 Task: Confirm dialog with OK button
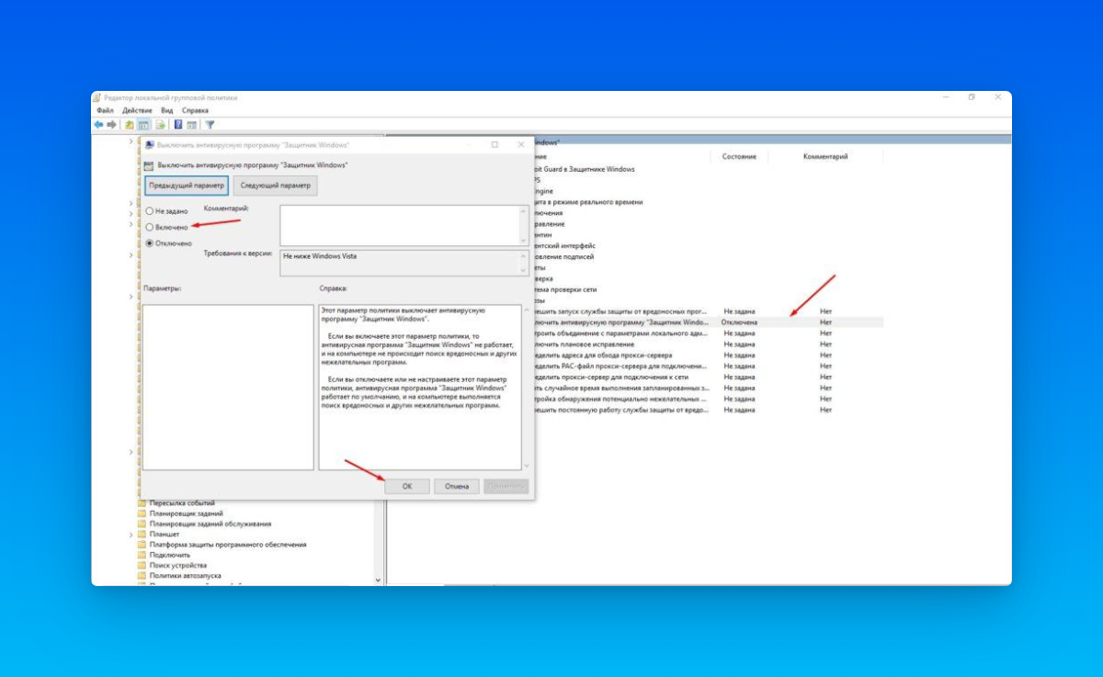[407, 486]
